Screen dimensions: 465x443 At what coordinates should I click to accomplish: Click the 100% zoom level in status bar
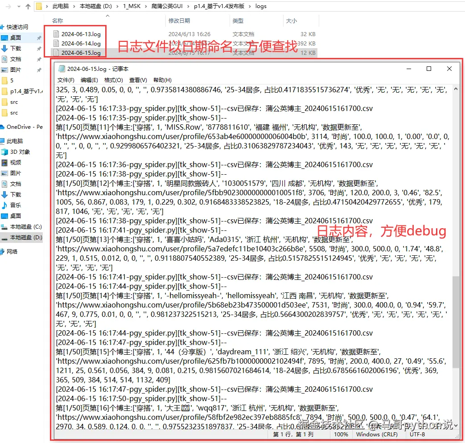[x=341, y=434]
